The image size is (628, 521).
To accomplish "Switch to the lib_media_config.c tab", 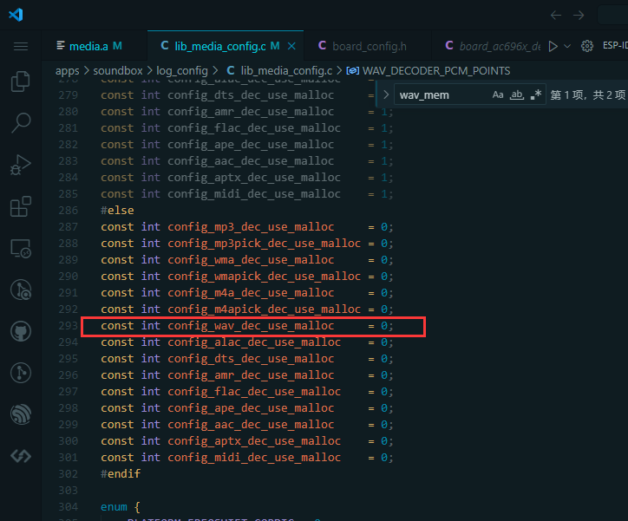I will point(226,47).
